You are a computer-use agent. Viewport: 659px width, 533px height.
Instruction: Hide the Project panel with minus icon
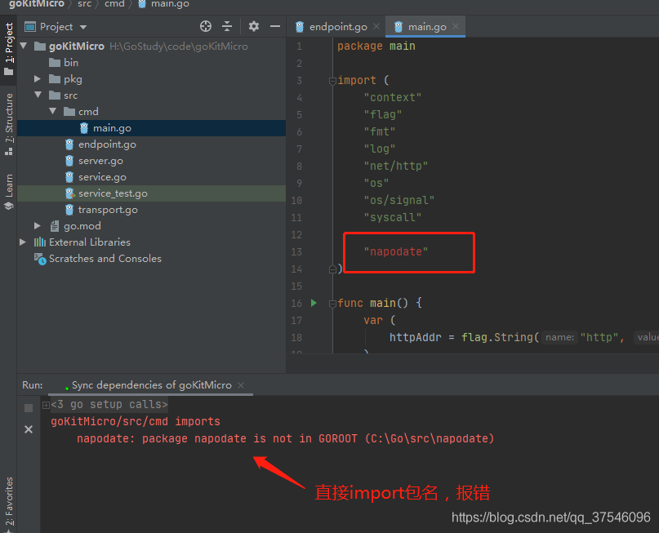[x=274, y=26]
